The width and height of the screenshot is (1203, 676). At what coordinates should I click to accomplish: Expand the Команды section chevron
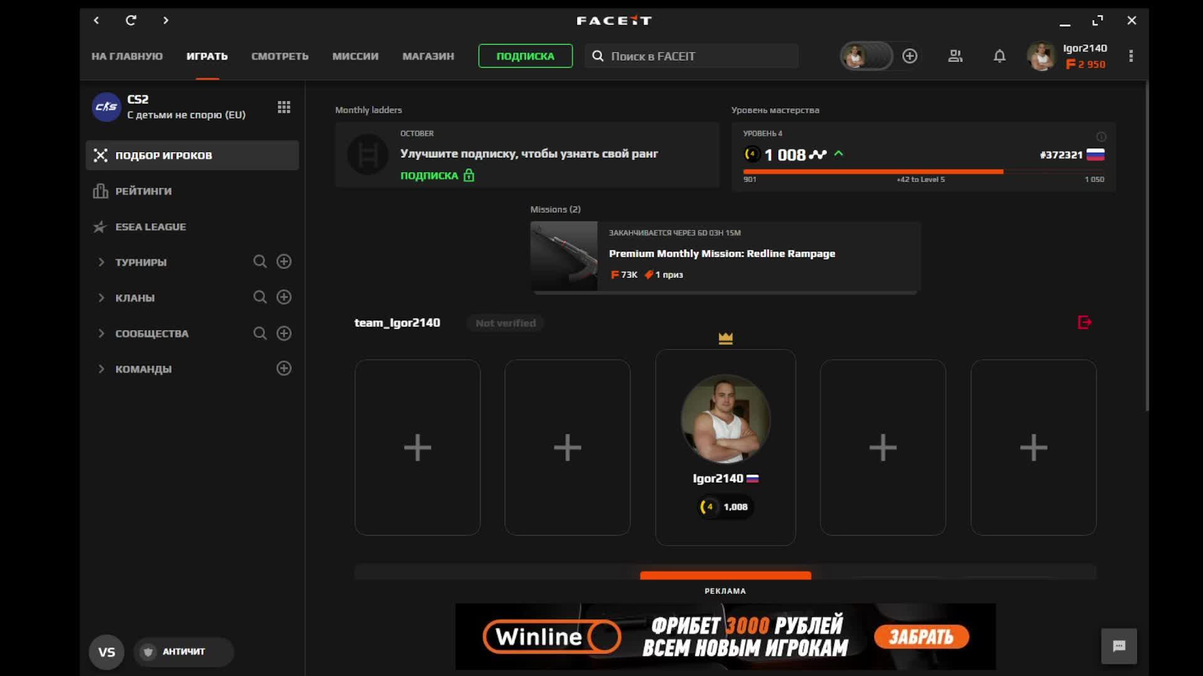click(x=101, y=369)
